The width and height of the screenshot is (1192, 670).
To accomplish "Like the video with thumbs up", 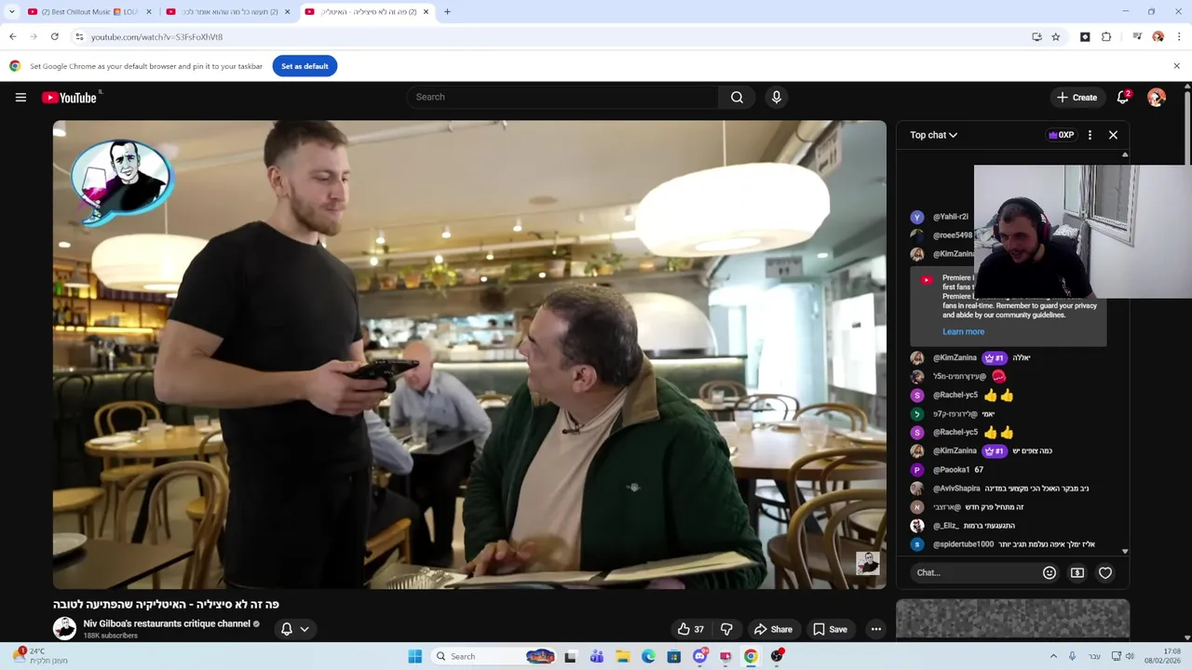I will coord(690,629).
